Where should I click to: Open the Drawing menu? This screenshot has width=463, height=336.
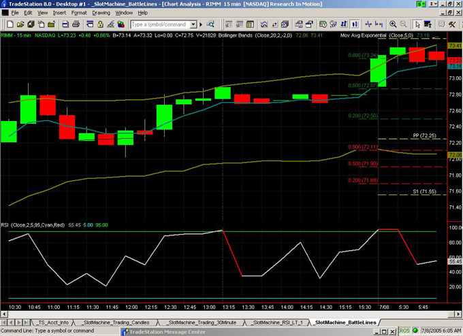pyautogui.click(x=101, y=13)
